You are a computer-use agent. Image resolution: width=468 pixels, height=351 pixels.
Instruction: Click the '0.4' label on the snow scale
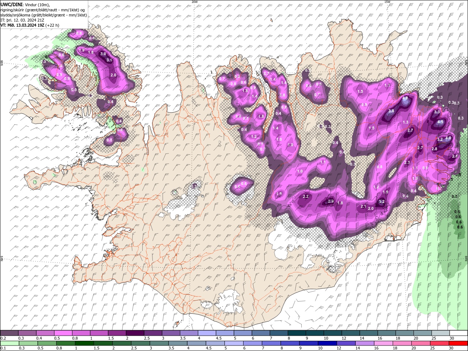tap(39, 338)
